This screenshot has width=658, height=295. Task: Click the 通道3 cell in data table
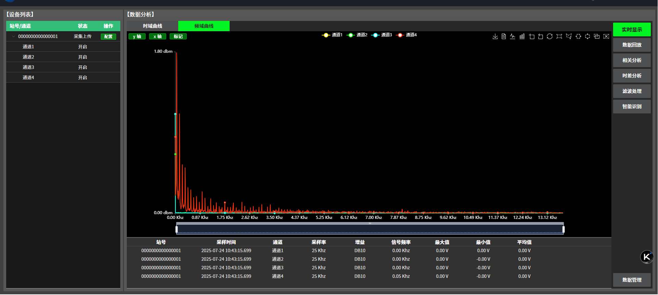pos(278,268)
